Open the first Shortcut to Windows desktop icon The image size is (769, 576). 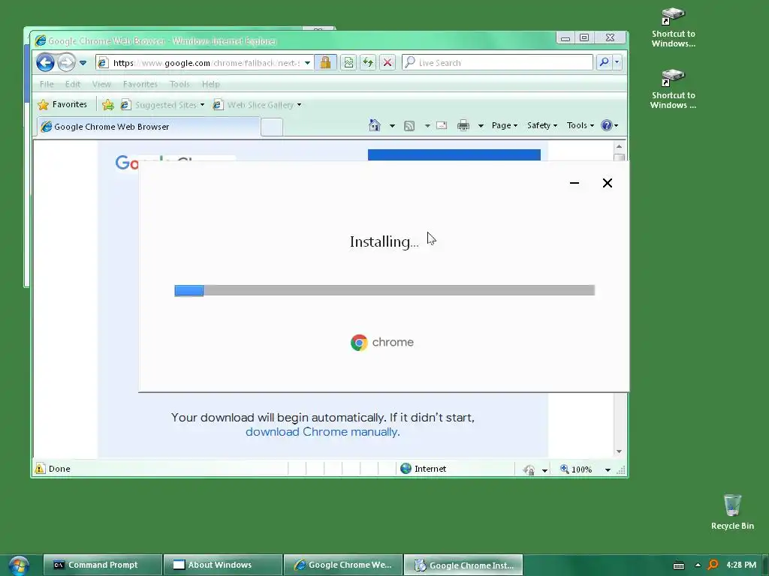674,28
